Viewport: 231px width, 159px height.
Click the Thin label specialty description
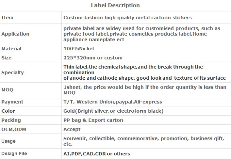pos(144,72)
